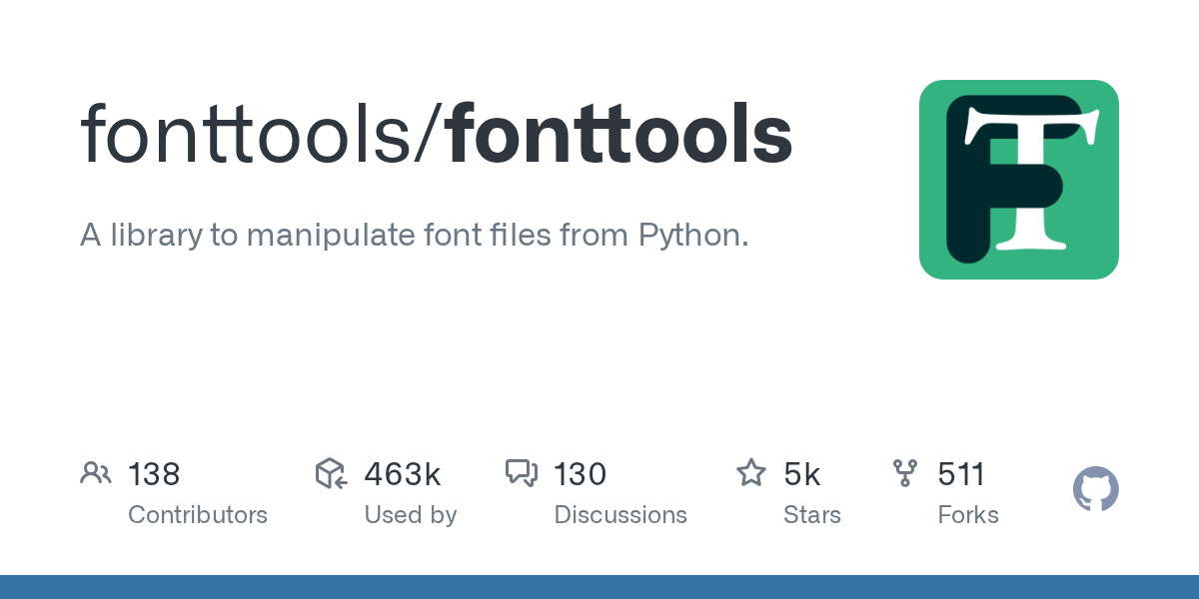Screen dimensions: 1199x599
Task: Click the Used by package icon
Action: click(x=331, y=473)
